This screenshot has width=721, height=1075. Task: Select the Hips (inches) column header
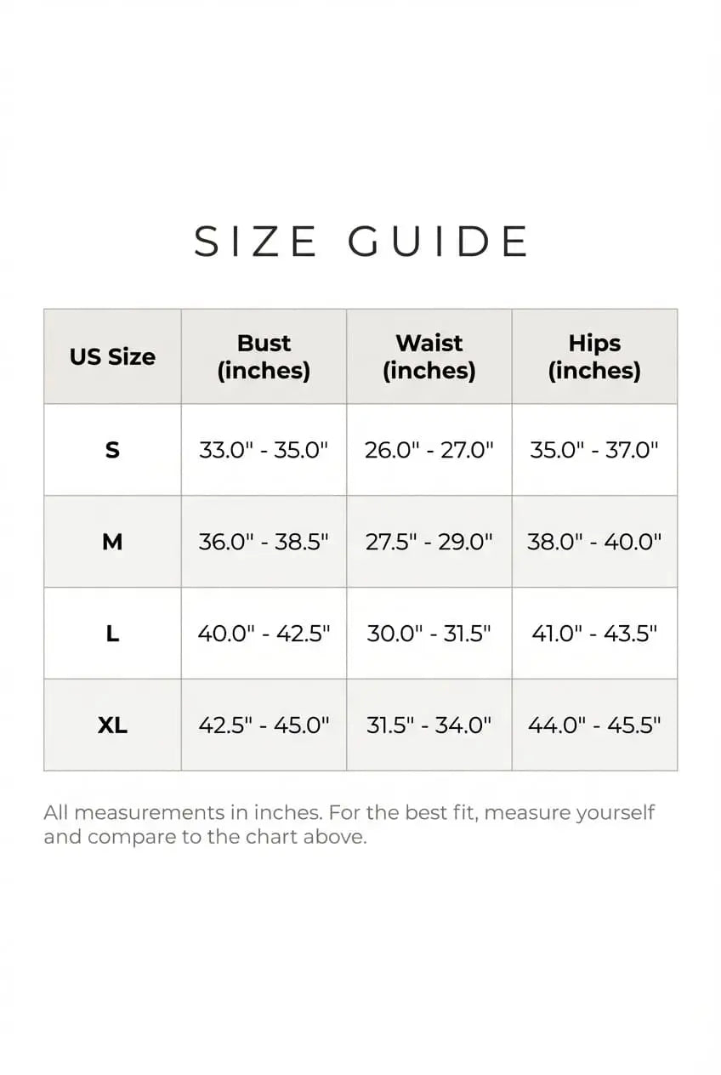594,357
